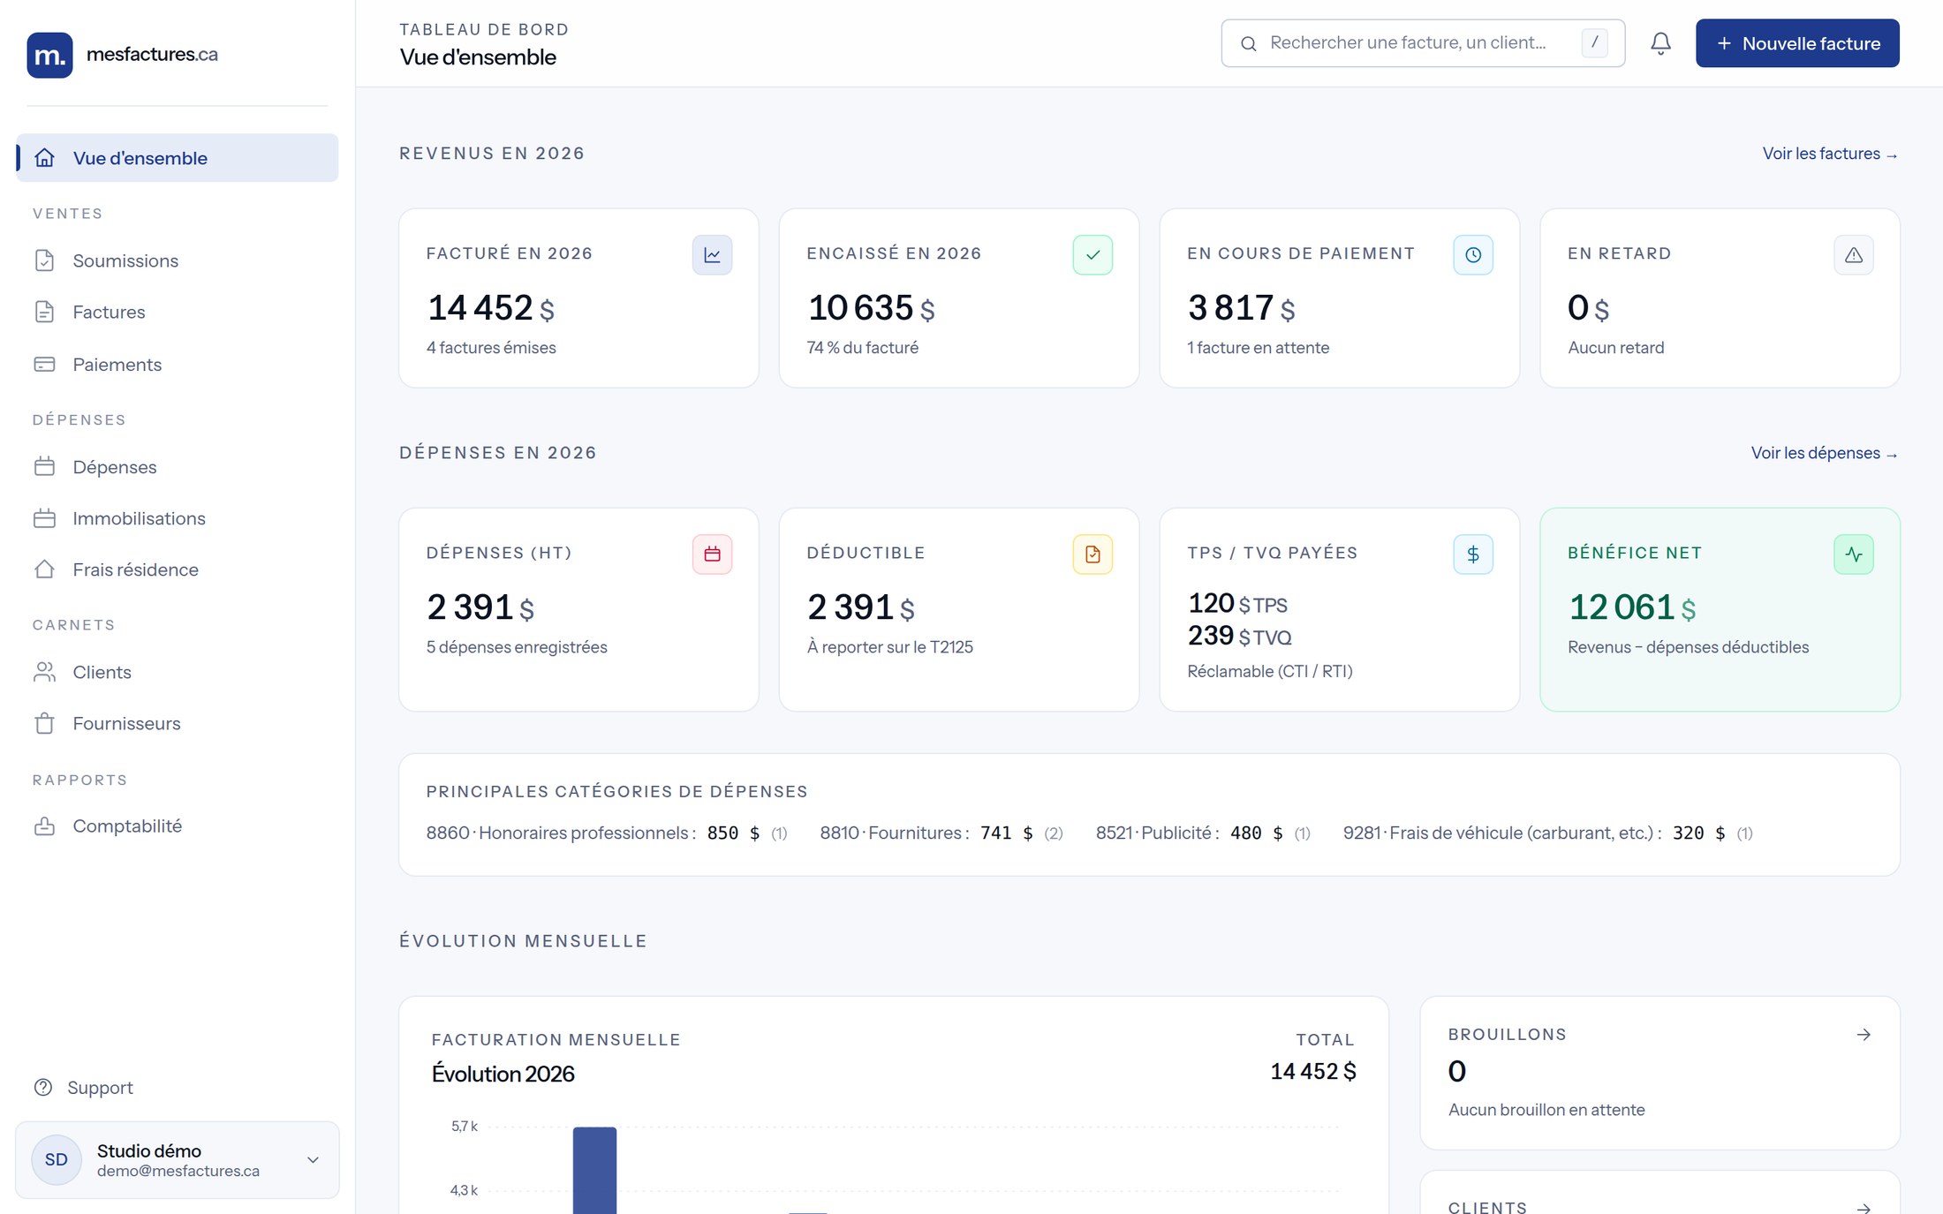Viewport: 1943px width, 1214px height.
Task: Open Immobilisations in the sidebar
Action: 177,518
